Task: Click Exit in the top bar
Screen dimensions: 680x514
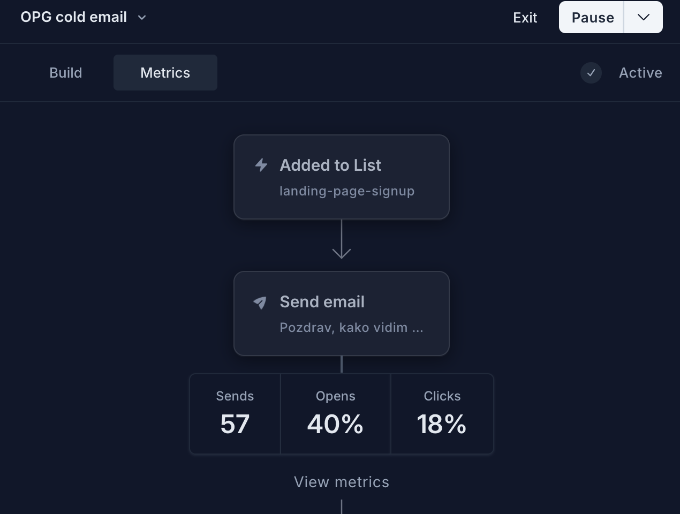Action: (525, 18)
